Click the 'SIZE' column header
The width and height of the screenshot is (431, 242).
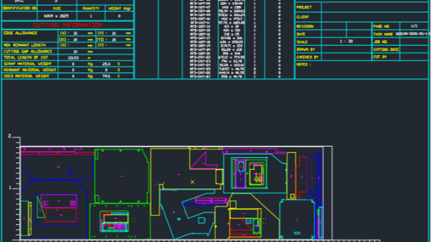coord(57,9)
